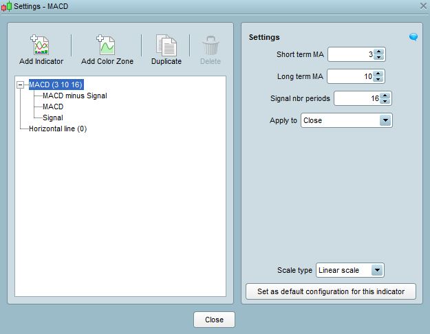
Task: Increase Long term MA with up arrow
Action: point(378,73)
